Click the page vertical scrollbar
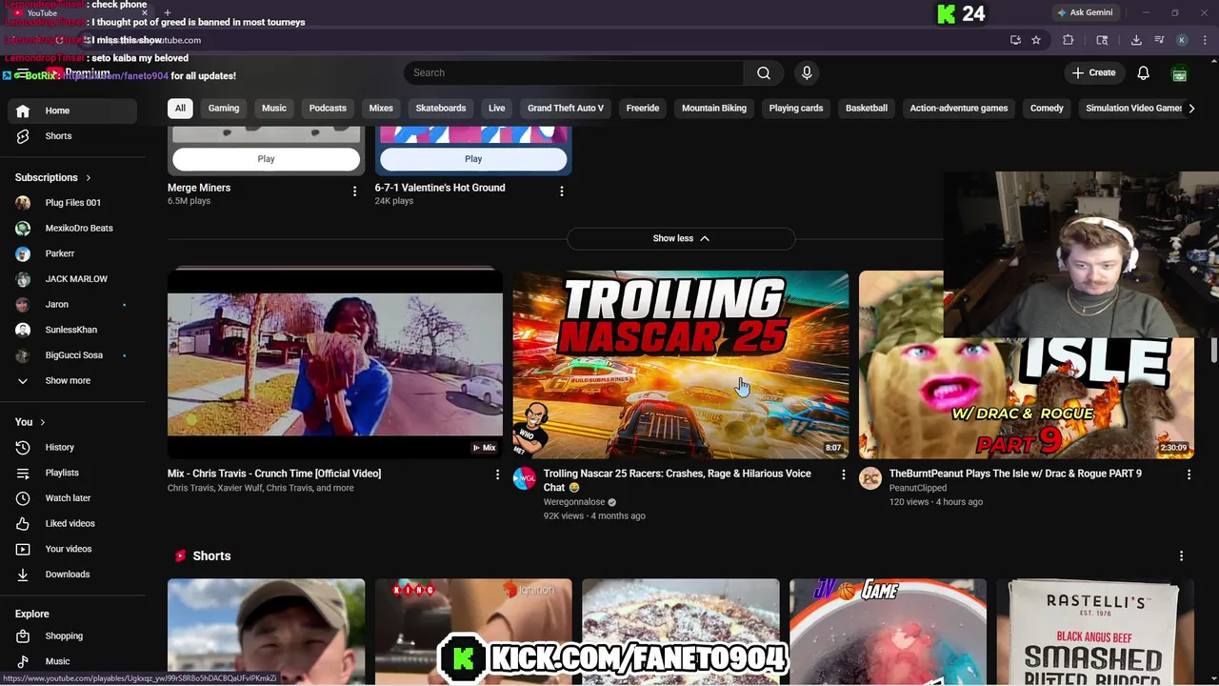Image resolution: width=1219 pixels, height=686 pixels. click(x=1213, y=352)
